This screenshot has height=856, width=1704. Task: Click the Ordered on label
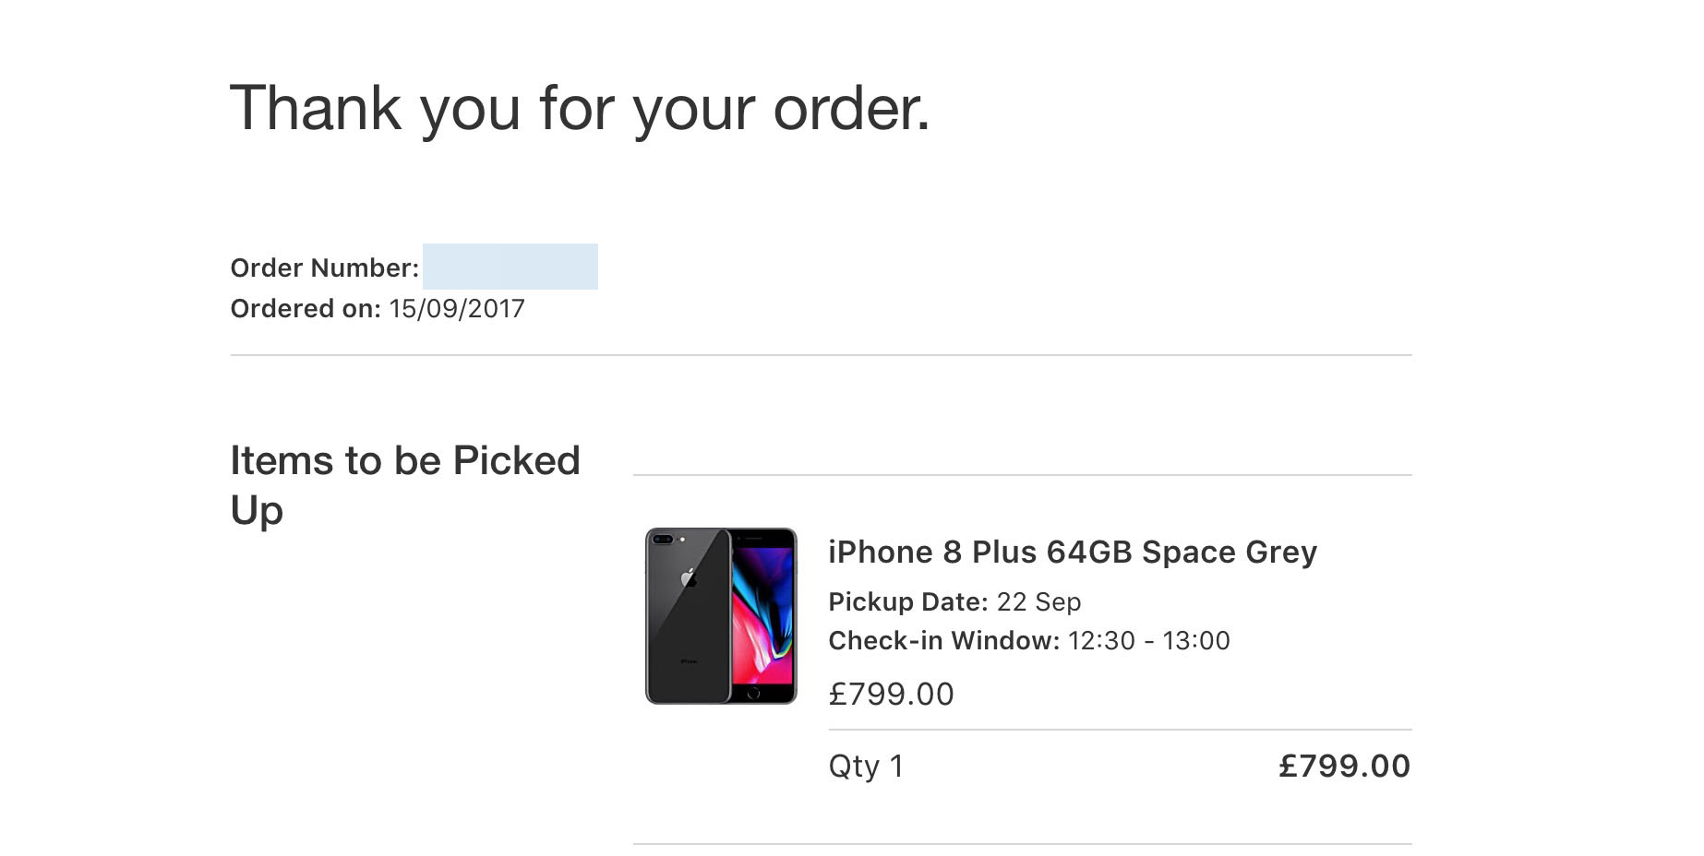pyautogui.click(x=306, y=309)
